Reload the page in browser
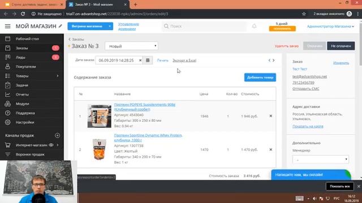Image resolution: width=362 pixels, height=203 pixels. [x=23, y=14]
